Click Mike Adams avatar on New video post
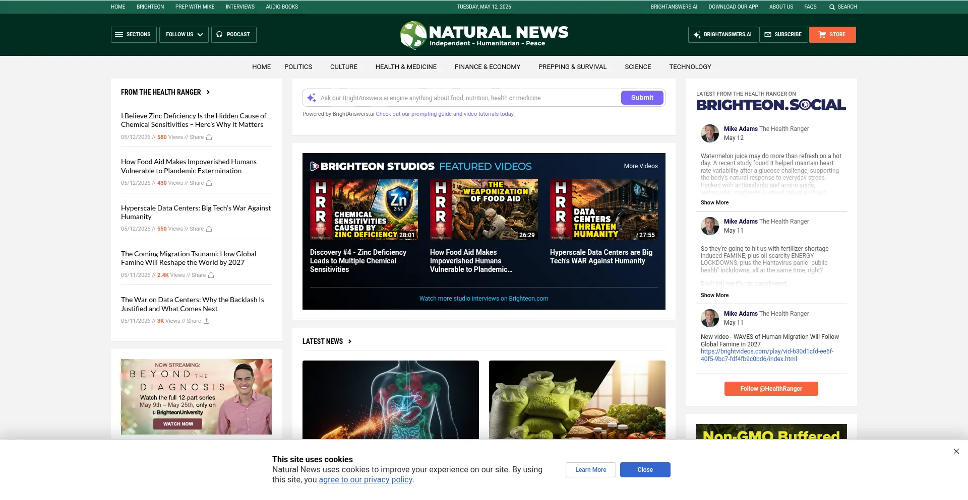The height and width of the screenshot is (500, 968). tap(710, 318)
